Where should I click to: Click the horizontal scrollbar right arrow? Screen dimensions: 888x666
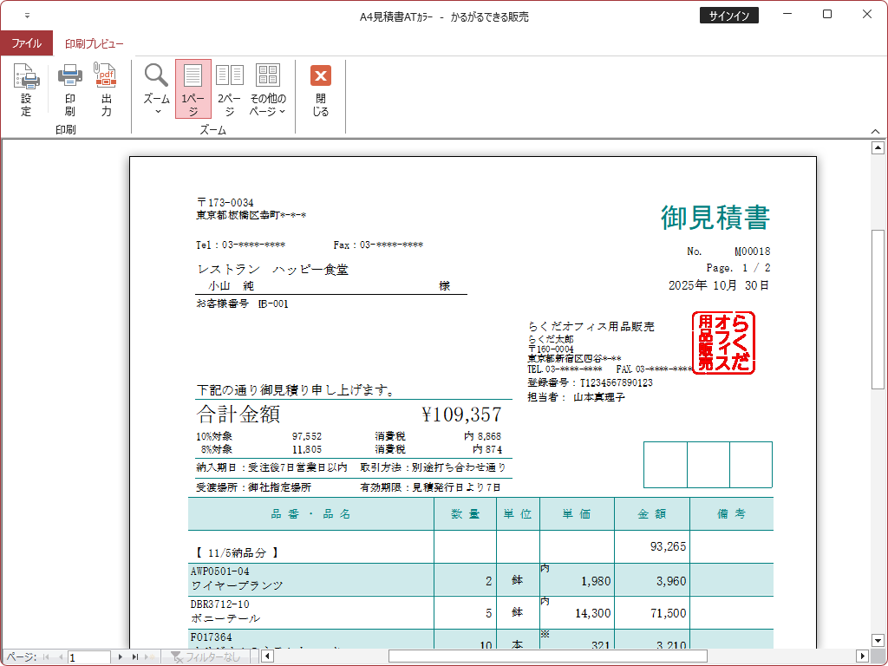pos(862,656)
